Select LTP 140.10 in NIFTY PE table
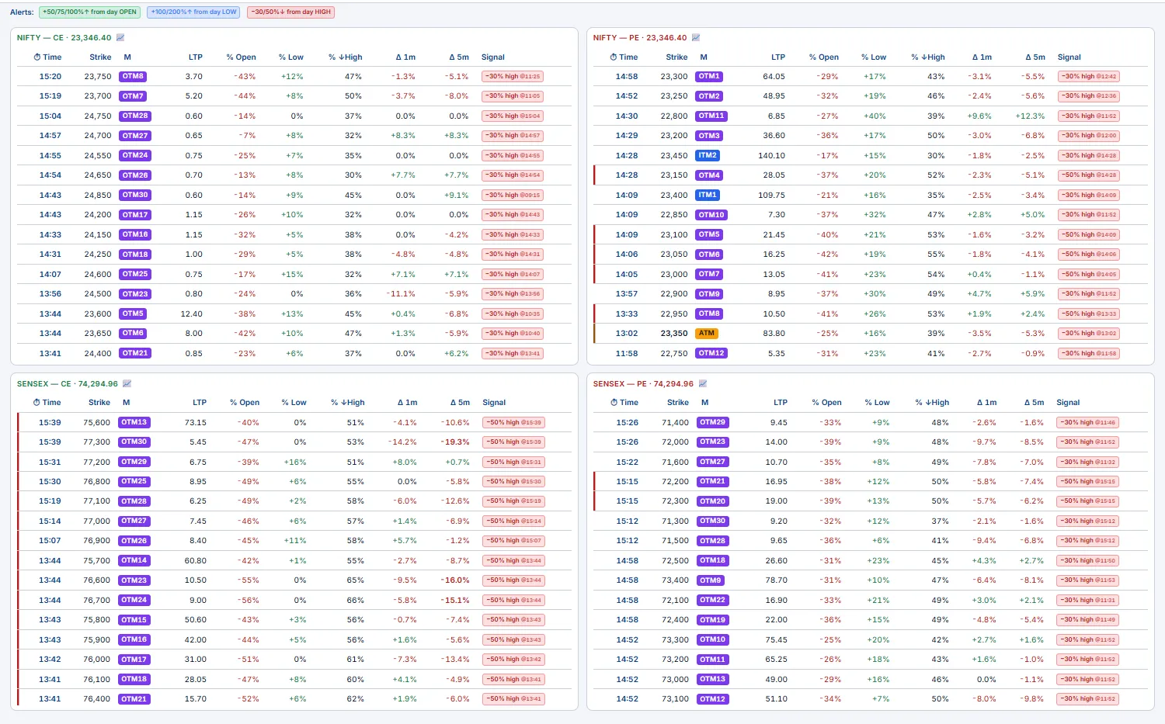This screenshot has height=724, width=1165. point(771,155)
